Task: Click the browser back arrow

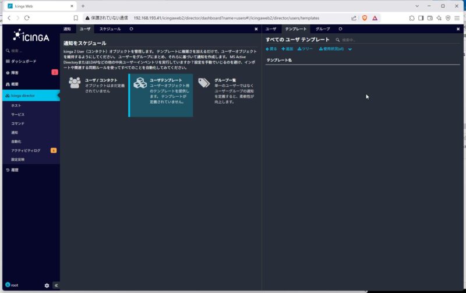Action: click(x=9, y=18)
